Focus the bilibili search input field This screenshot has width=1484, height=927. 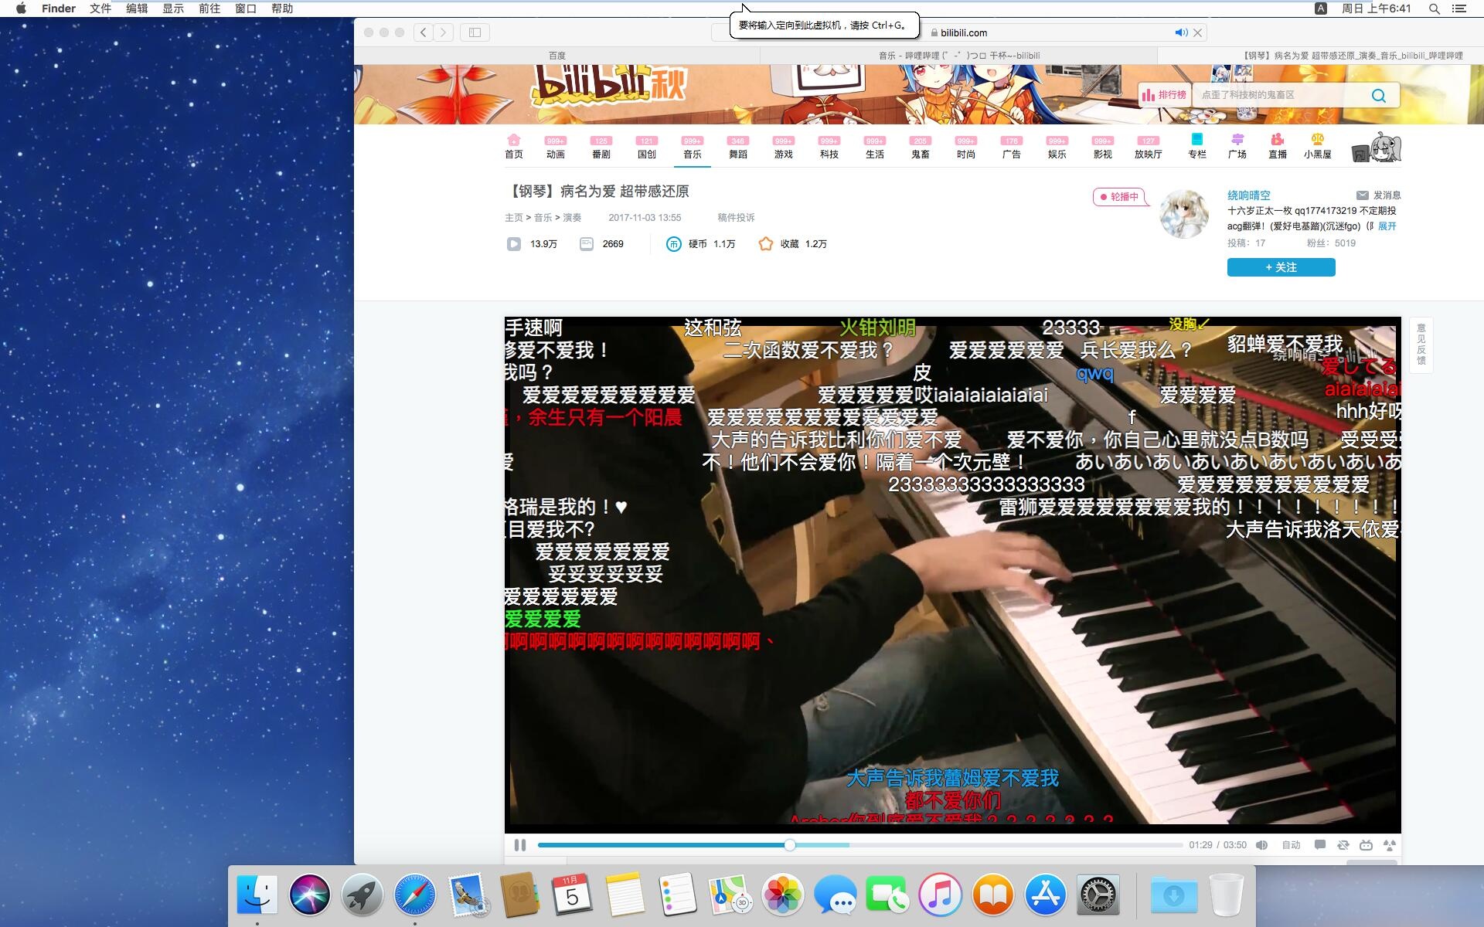coord(1279,95)
